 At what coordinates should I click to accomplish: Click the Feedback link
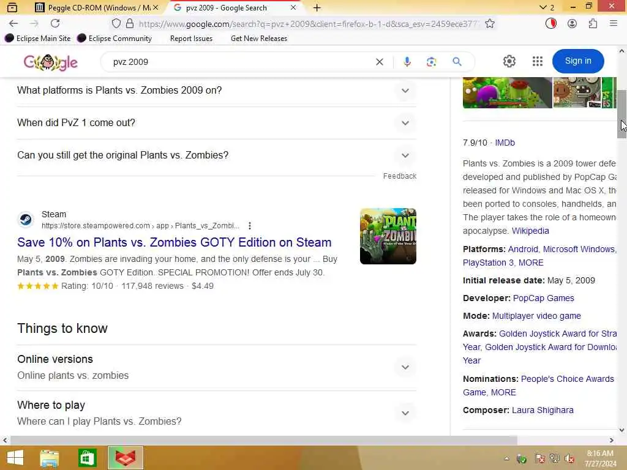pyautogui.click(x=399, y=176)
